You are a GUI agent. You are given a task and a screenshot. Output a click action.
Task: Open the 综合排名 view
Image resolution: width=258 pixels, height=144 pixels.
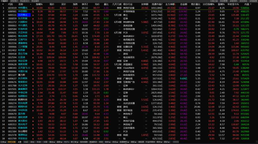(x=243, y=1)
